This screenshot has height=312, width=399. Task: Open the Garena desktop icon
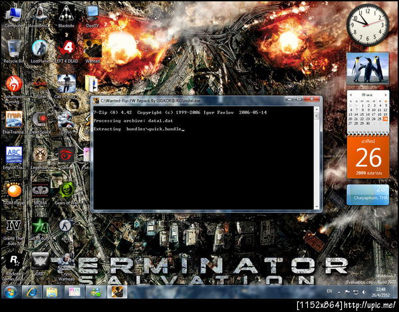(x=66, y=158)
